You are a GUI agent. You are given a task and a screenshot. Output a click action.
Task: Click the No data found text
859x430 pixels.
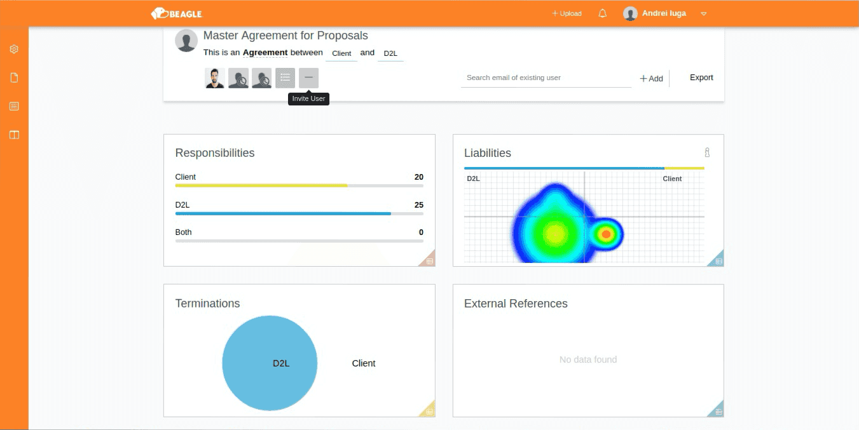[588, 359]
